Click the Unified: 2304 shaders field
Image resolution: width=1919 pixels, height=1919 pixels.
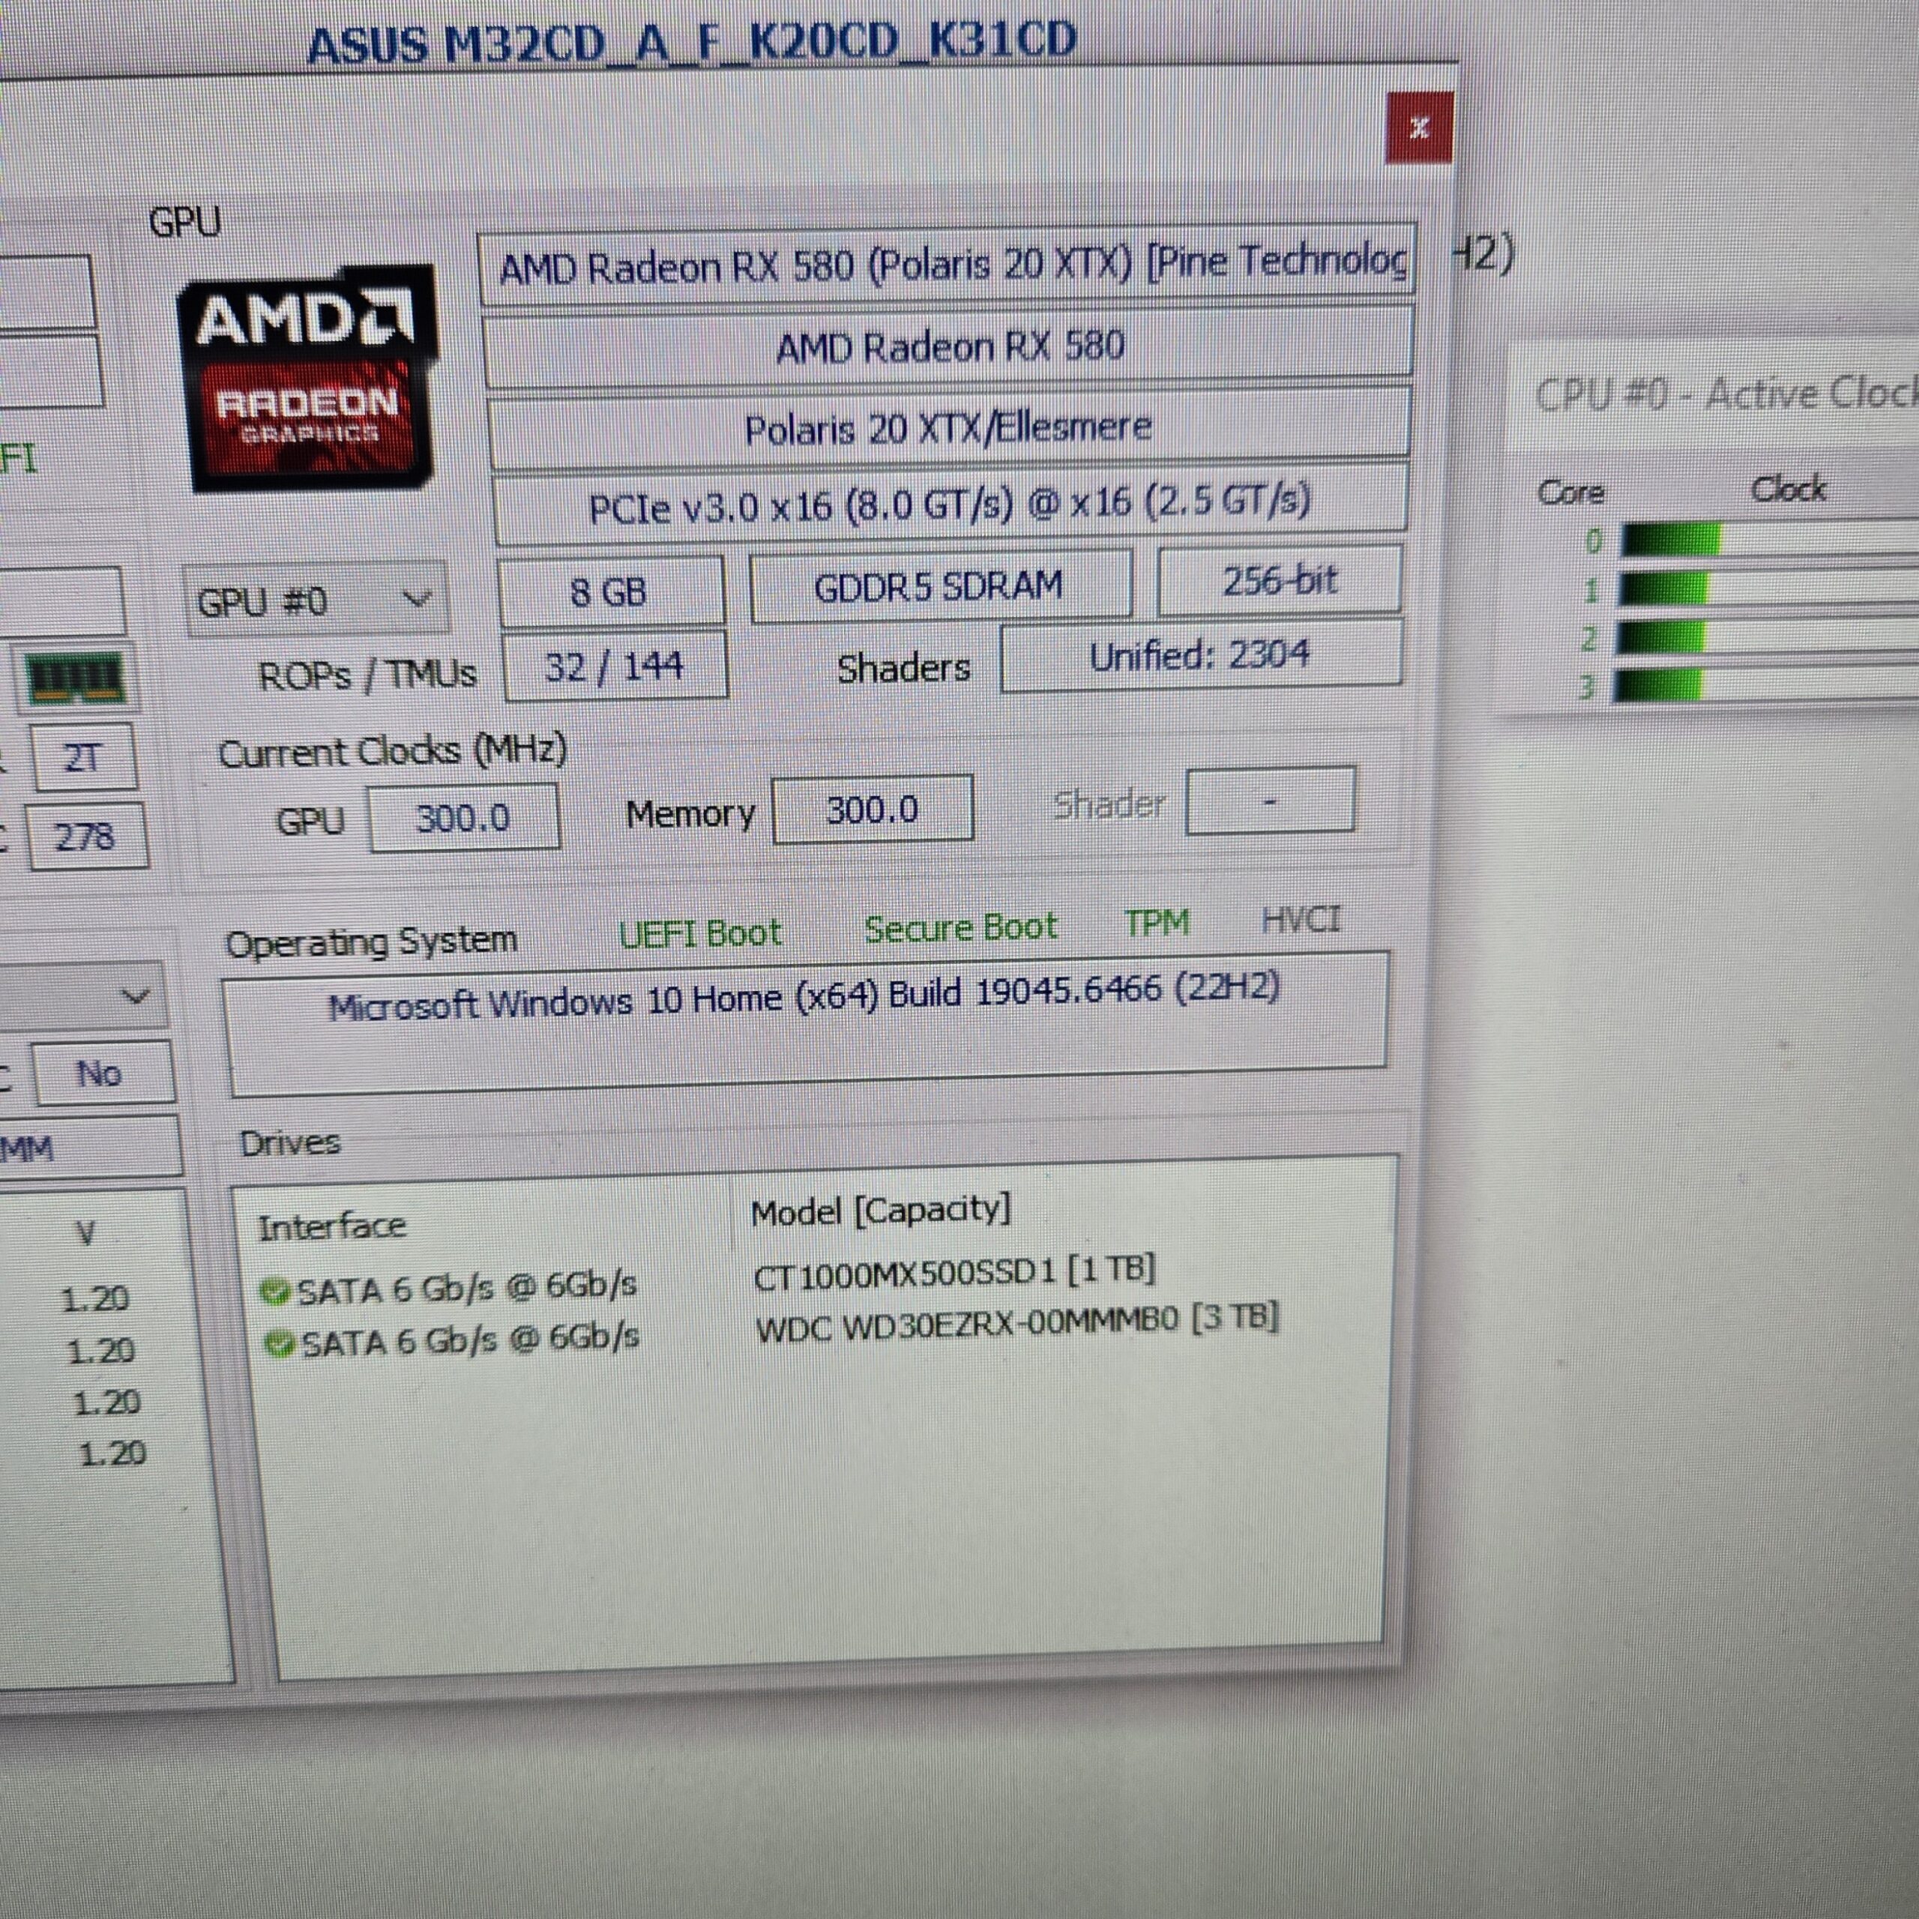(1200, 654)
